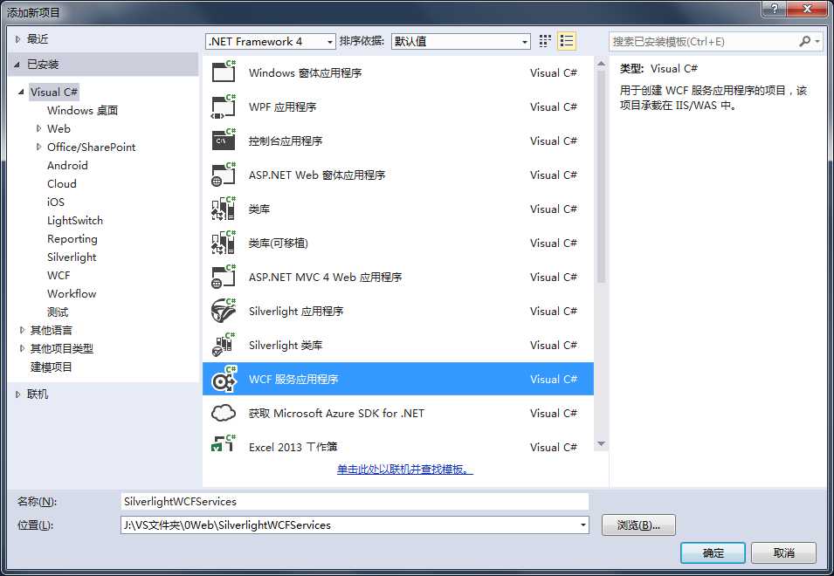Select the Excel 2013 工作簿 icon

(224, 443)
